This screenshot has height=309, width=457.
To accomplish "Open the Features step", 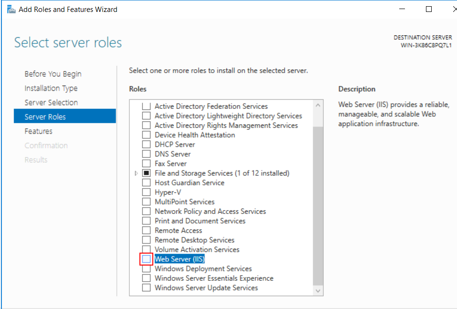I will [39, 131].
